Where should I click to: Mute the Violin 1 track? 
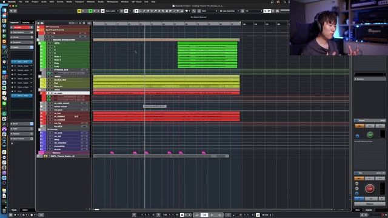click(48, 56)
